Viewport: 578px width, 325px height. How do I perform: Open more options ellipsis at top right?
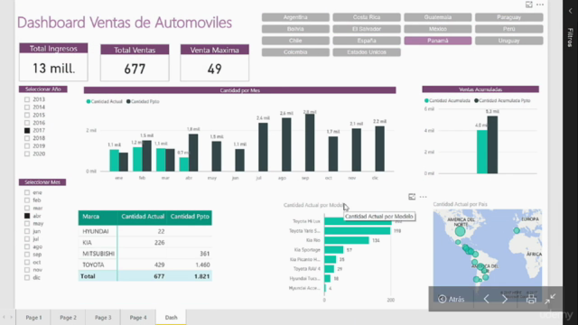[540, 5]
